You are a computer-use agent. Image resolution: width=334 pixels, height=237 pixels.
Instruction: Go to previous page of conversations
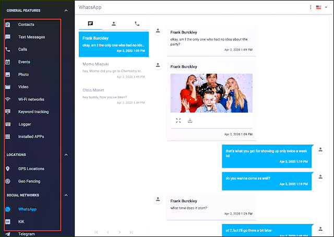(108, 232)
